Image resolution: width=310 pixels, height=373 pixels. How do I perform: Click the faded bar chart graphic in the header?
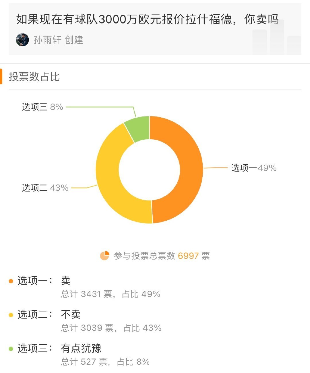[x=277, y=37]
